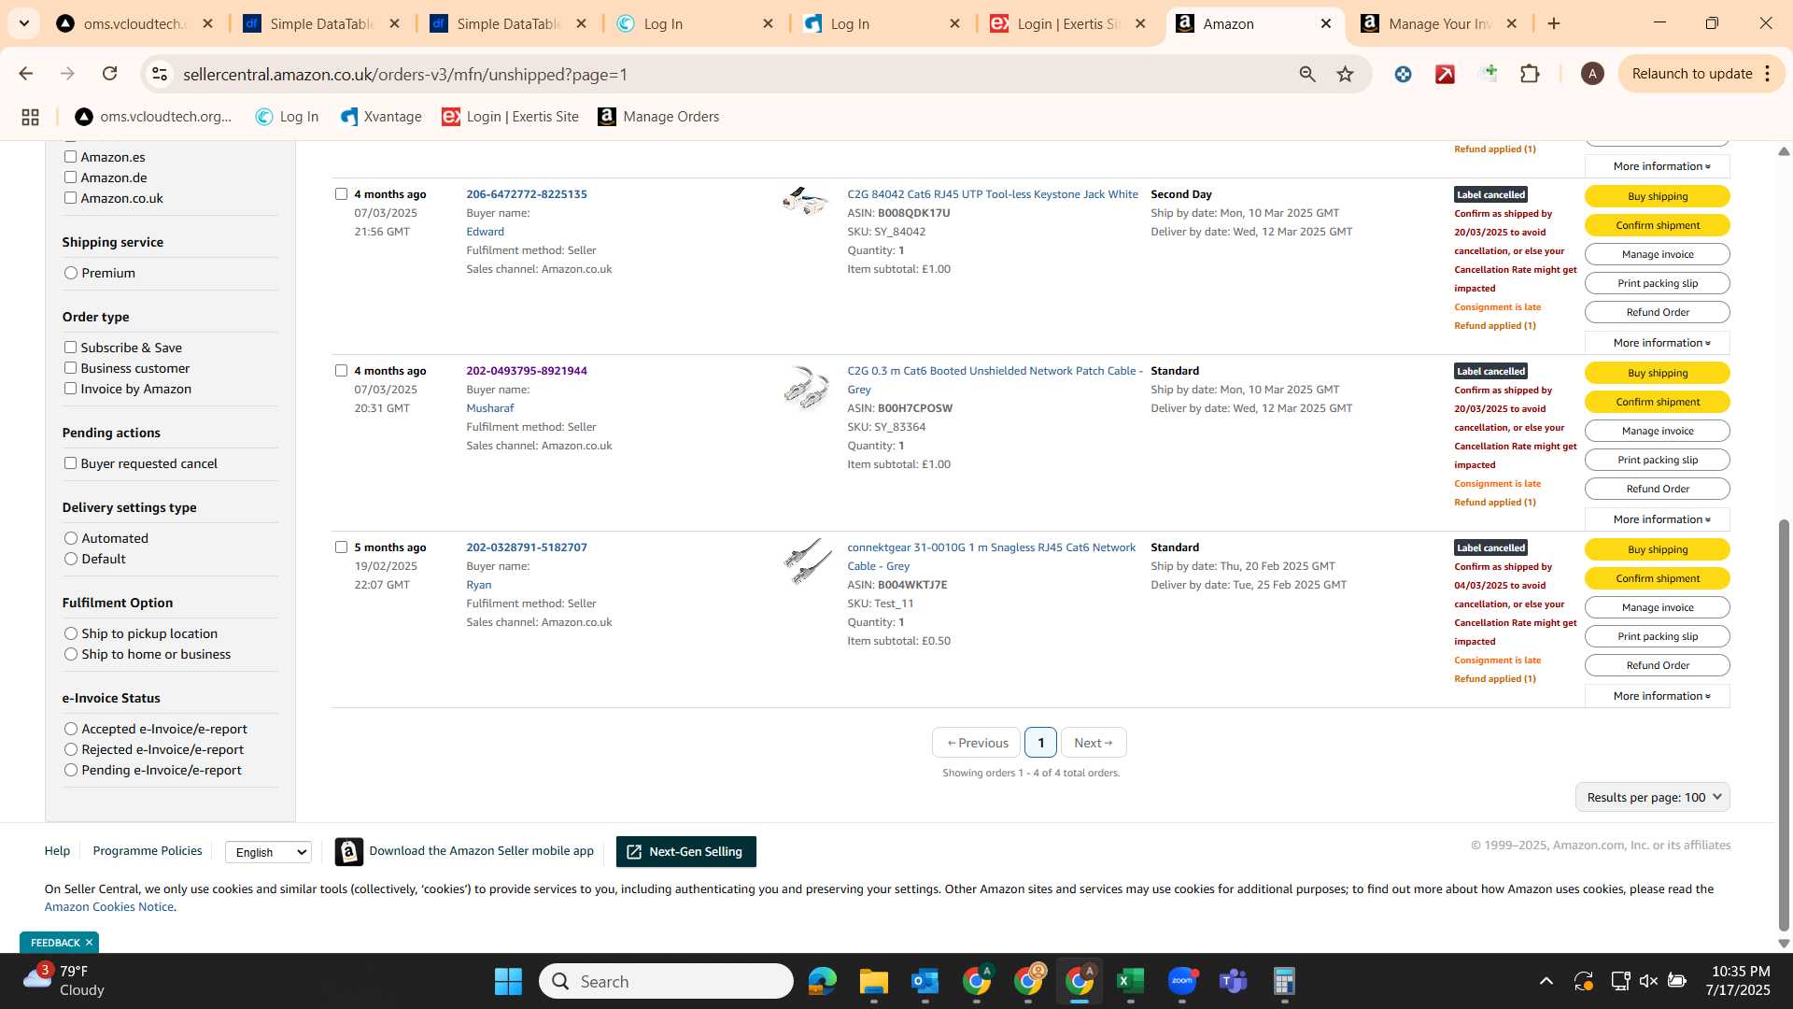
Task: Open Chrome menu three dots
Action: (x=1767, y=74)
